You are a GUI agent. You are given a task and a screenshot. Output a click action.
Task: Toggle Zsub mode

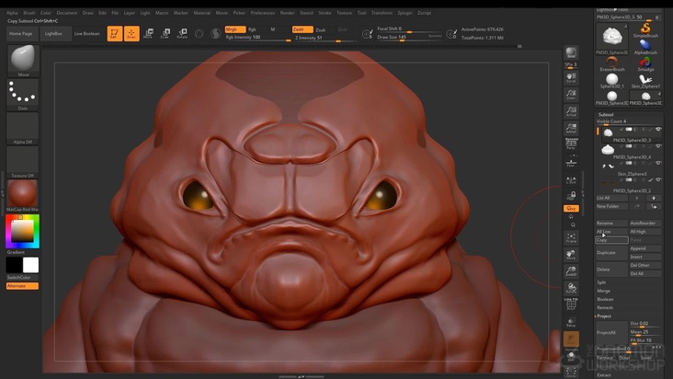tap(321, 29)
